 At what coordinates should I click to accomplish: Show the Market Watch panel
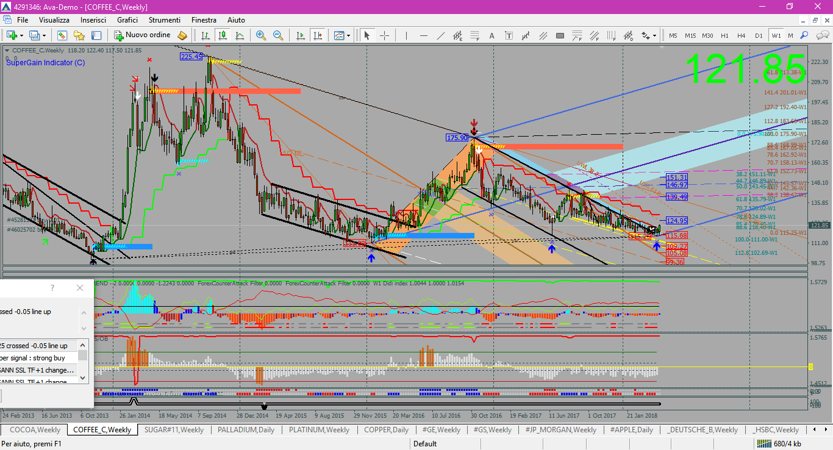pyautogui.click(x=62, y=35)
